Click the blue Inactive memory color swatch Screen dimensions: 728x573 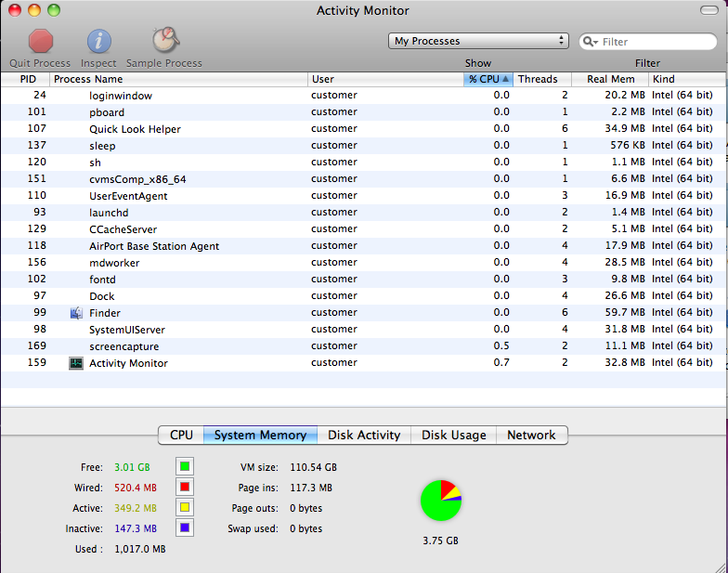click(x=185, y=527)
